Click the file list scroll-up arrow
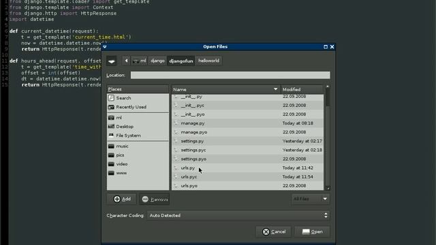Image resolution: width=436 pixels, height=245 pixels. 328,86
